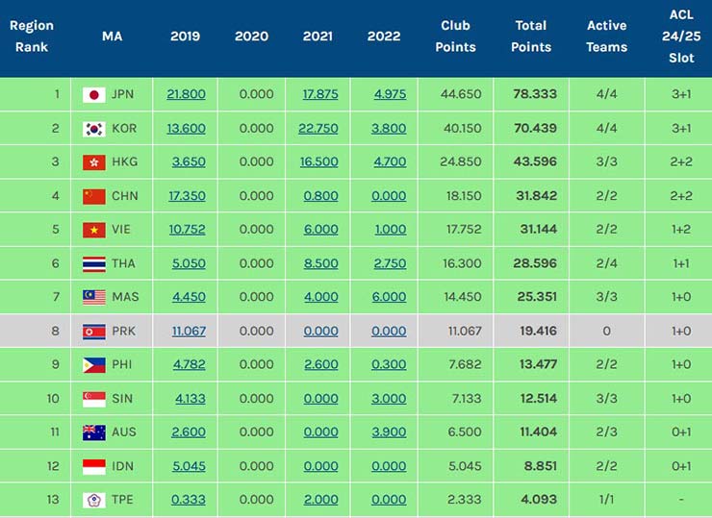Click the China flag icon
712x518 pixels.
pos(93,196)
